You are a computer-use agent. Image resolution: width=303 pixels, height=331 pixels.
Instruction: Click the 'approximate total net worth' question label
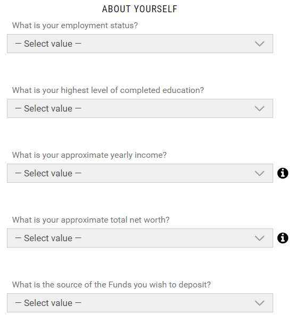click(x=91, y=220)
